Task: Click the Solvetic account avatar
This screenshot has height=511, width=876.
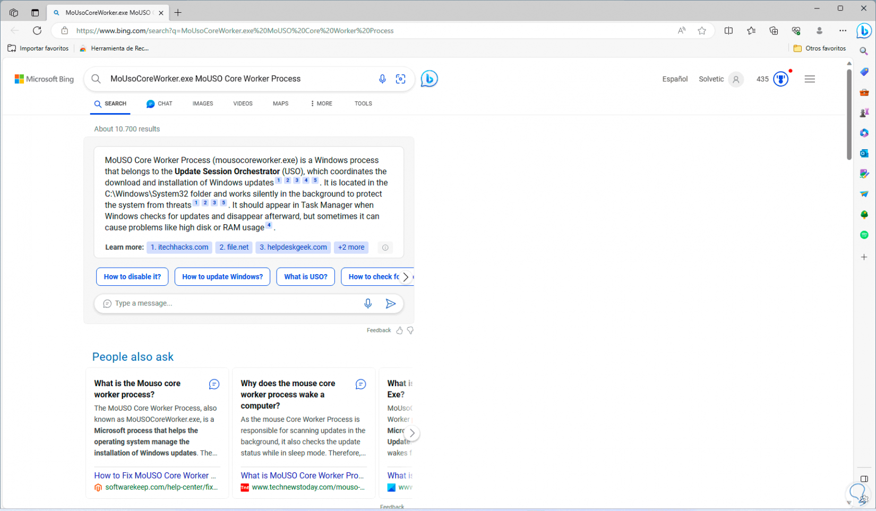Action: 736,79
